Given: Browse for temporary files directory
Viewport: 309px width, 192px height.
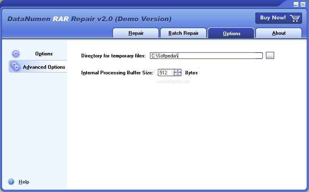Looking at the screenshot, I should point(270,55).
